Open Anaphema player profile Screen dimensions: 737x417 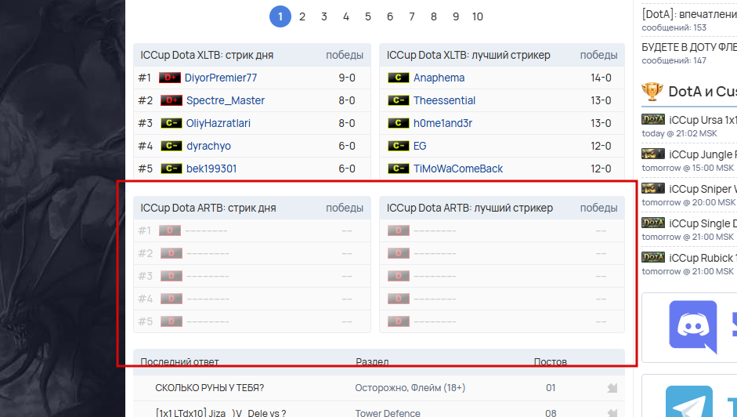[x=439, y=78]
